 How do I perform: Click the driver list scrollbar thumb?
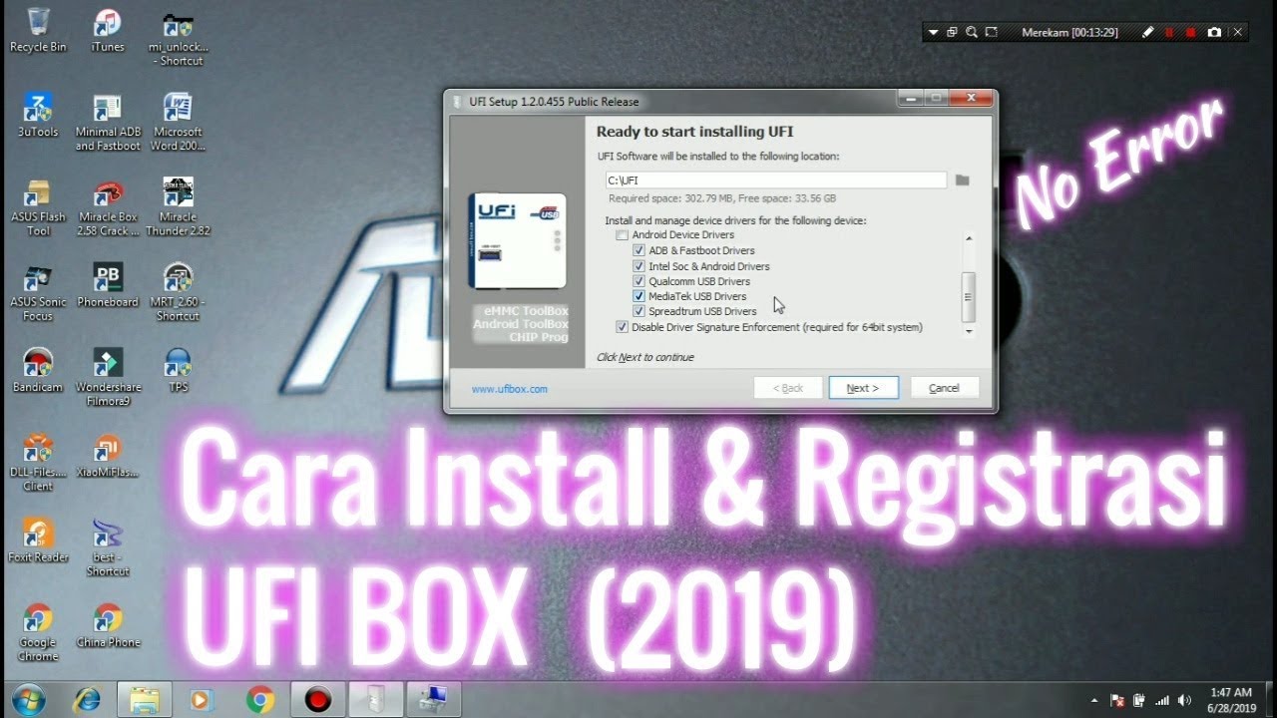(968, 295)
